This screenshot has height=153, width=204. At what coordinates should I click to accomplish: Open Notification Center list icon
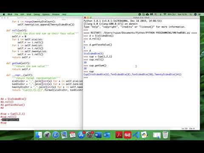[x=199, y=14]
